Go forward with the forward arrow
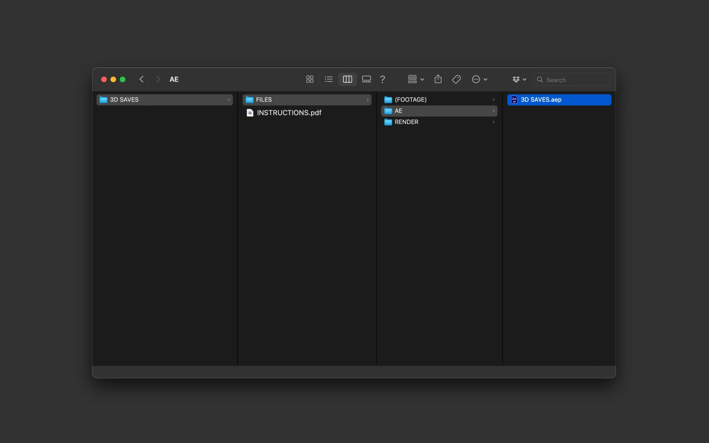Viewport: 709px width, 443px height. tap(158, 79)
